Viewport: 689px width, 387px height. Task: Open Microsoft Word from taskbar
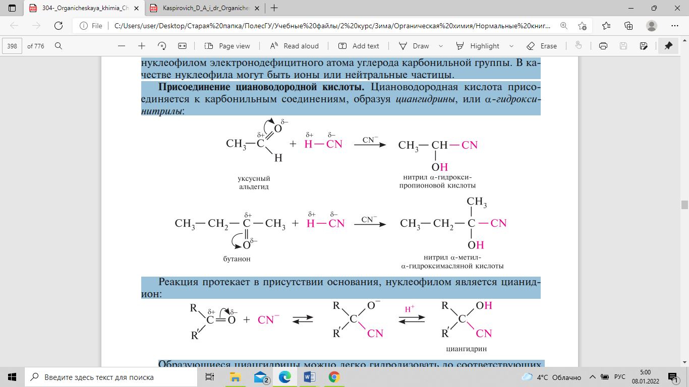click(309, 377)
